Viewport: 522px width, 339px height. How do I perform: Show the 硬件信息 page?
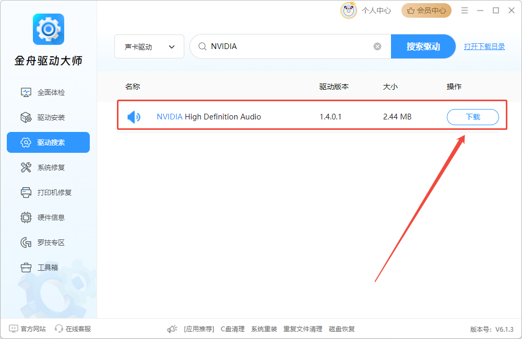point(48,217)
